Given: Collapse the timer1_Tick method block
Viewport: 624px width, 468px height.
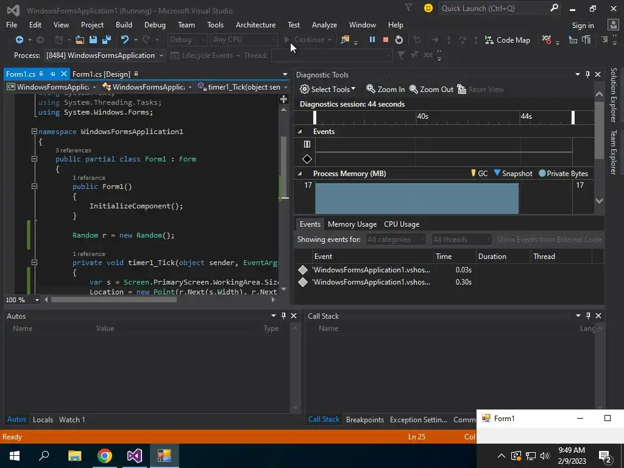Looking at the screenshot, I should pos(34,262).
